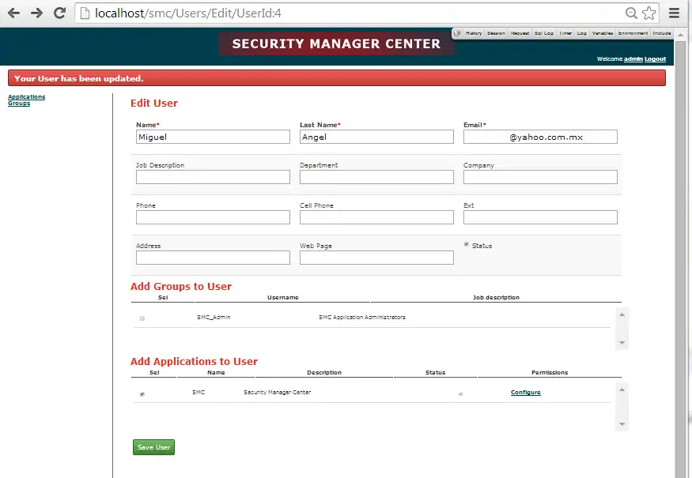Focus the Department input field
Viewport: 692px width, 478px height.
[x=376, y=177]
